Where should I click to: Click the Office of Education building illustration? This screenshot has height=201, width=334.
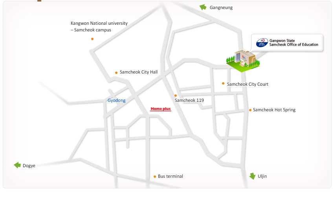pyautogui.click(x=243, y=60)
